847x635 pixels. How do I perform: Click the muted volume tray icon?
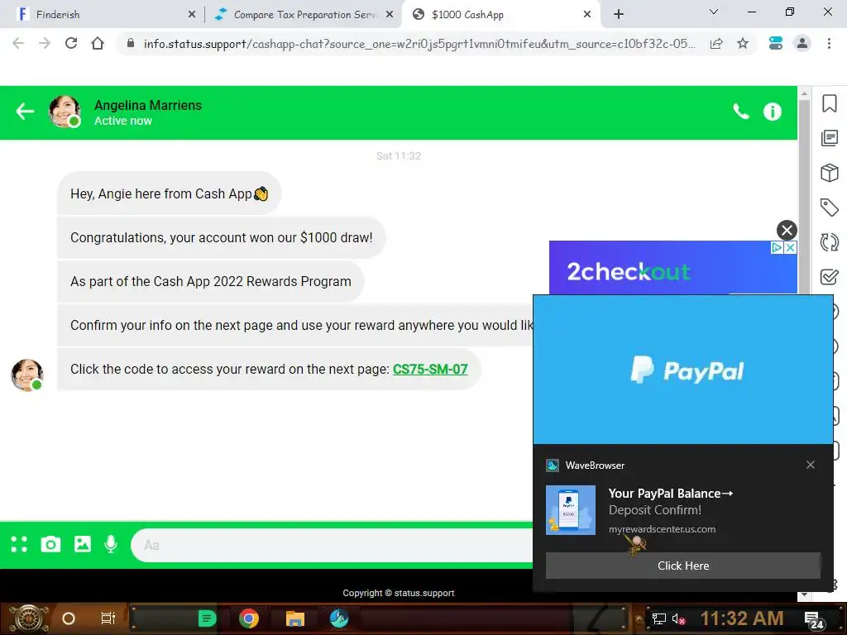pos(678,618)
